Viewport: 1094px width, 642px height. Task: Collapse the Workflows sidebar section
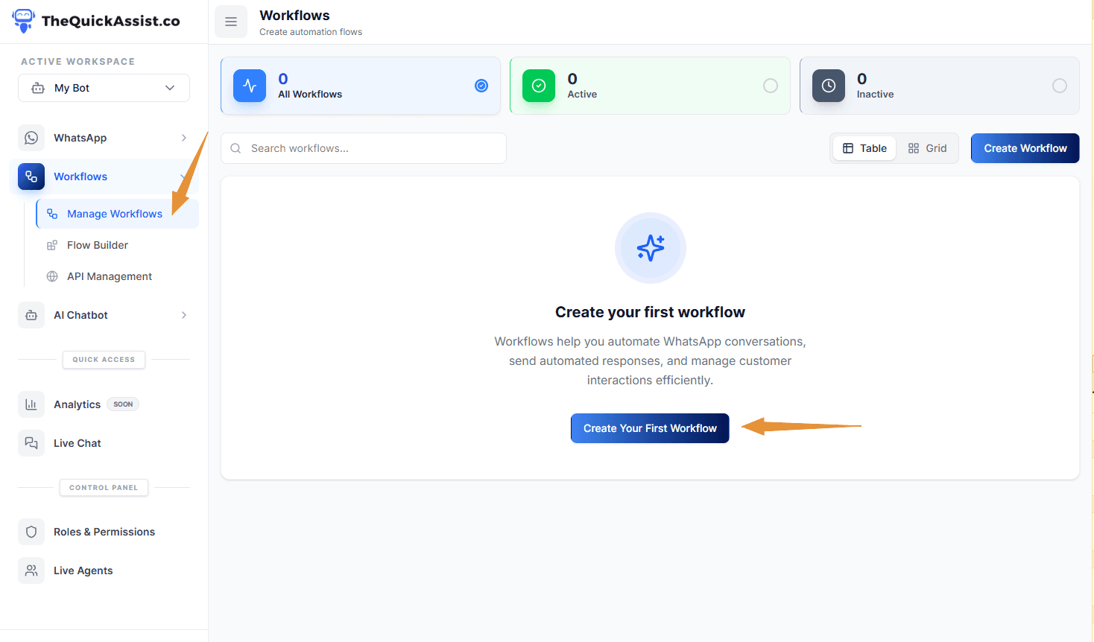tap(183, 177)
